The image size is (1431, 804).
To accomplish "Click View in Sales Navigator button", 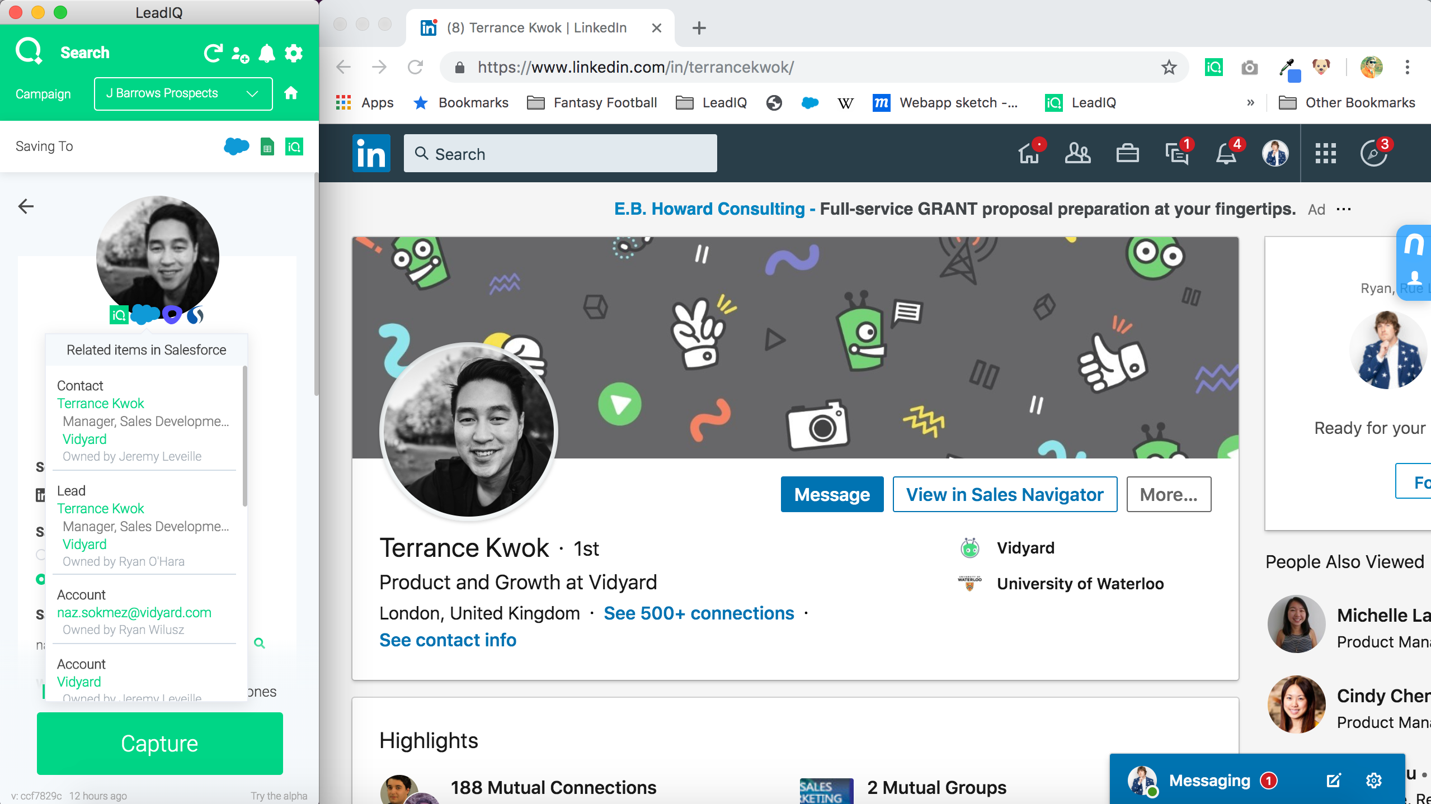I will tap(1005, 494).
